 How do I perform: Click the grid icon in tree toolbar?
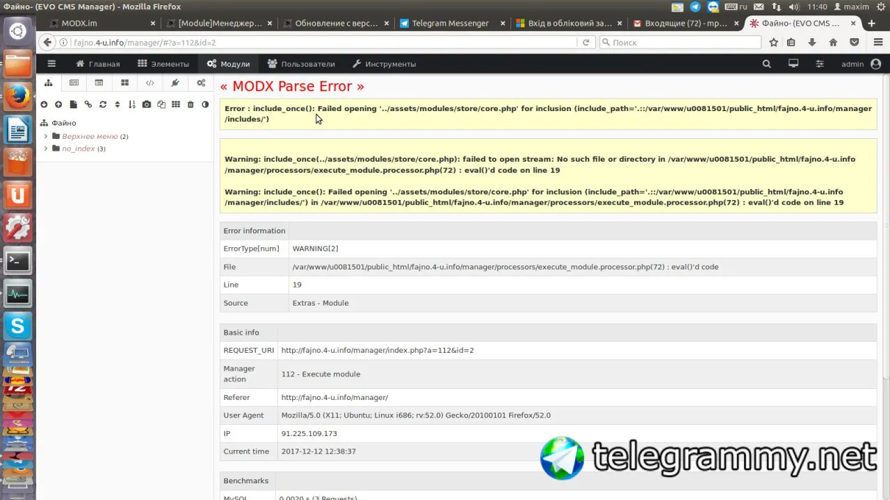pos(176,105)
